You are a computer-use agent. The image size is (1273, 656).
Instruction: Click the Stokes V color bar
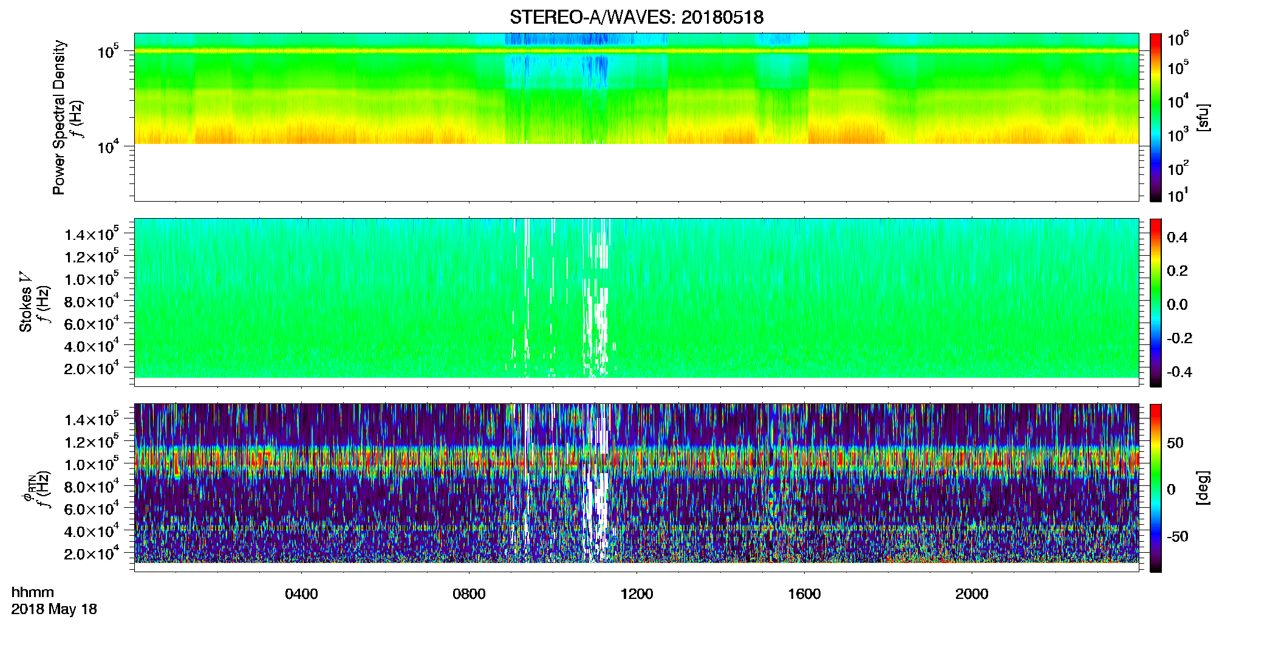click(x=1156, y=302)
